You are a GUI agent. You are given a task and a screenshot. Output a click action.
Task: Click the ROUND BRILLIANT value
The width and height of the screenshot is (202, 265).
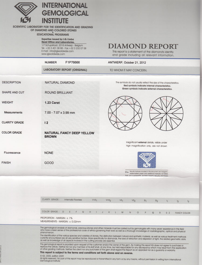click(x=59, y=92)
